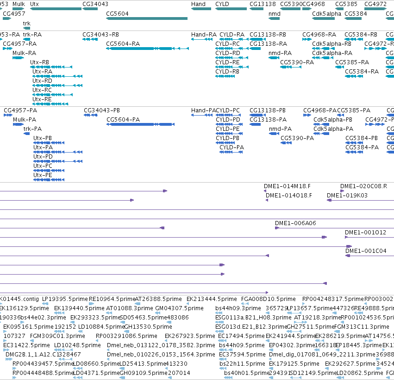Select the Utx gene label
394x380 pixels.
[x=34, y=4]
